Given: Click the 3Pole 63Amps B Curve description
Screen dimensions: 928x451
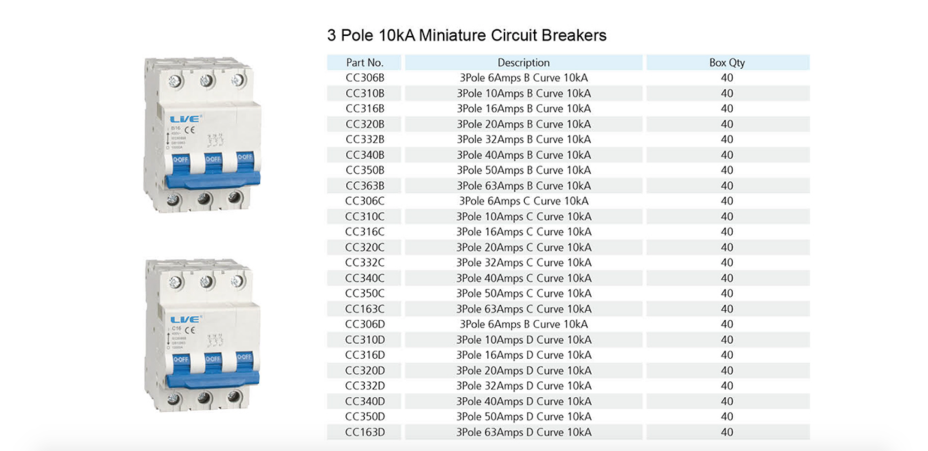Looking at the screenshot, I should (x=523, y=185).
